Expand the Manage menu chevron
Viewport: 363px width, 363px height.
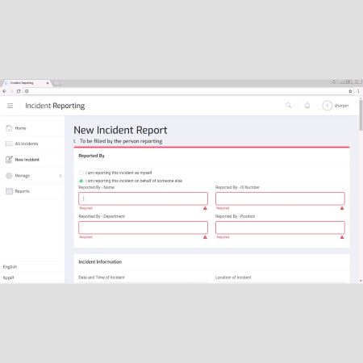60,176
